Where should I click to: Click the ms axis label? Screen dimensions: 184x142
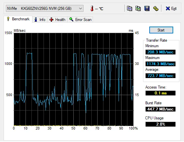click(x=131, y=31)
